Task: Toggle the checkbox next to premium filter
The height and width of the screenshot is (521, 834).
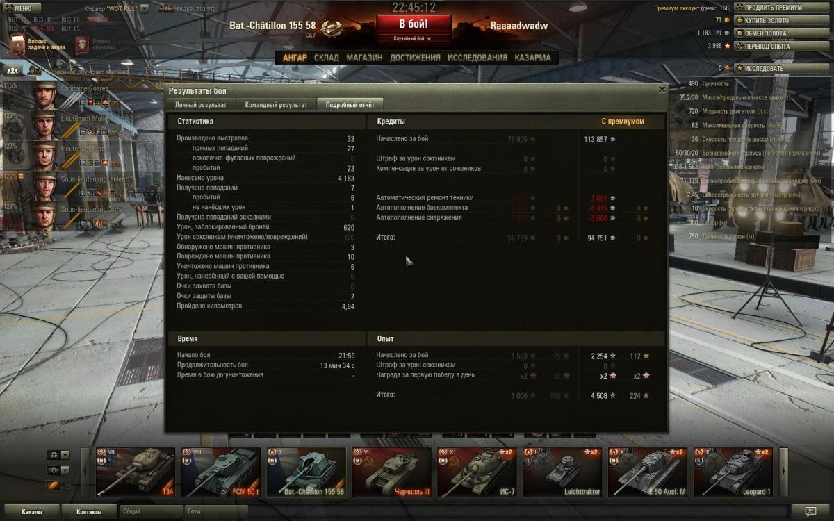Action: point(67,486)
